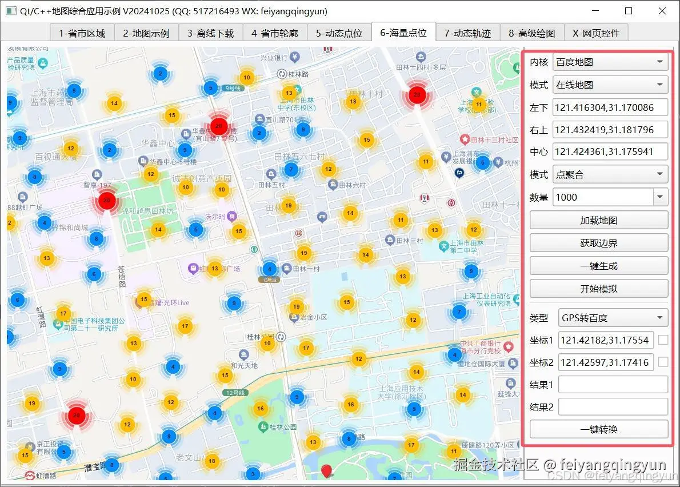The image size is (680, 487).
Task: Open the 8-高级绘图 tab
Action: click(x=532, y=33)
